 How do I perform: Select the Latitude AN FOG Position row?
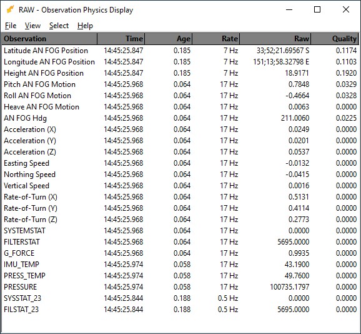pyautogui.click(x=180, y=51)
